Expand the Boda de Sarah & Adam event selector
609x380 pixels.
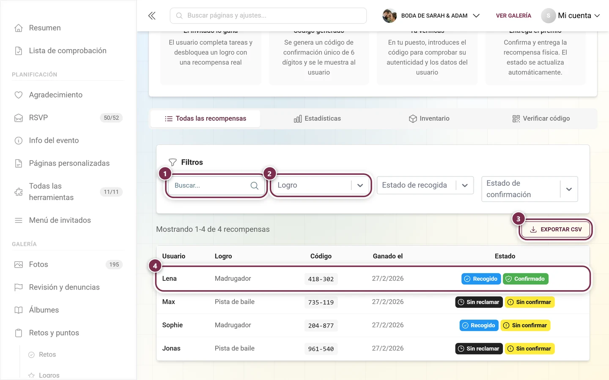tap(431, 16)
